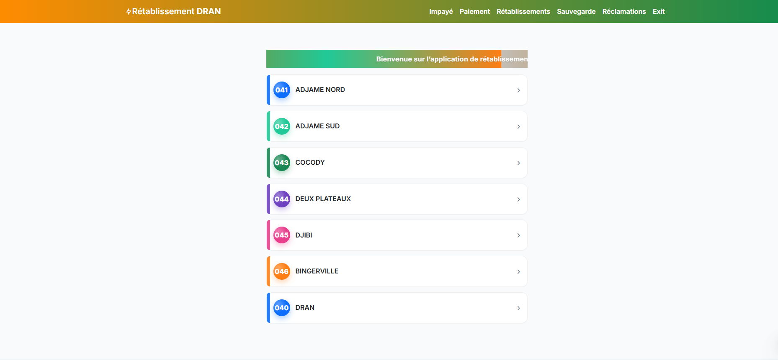Click the lightning bolt logo icon
778x360 pixels.
[x=129, y=12]
